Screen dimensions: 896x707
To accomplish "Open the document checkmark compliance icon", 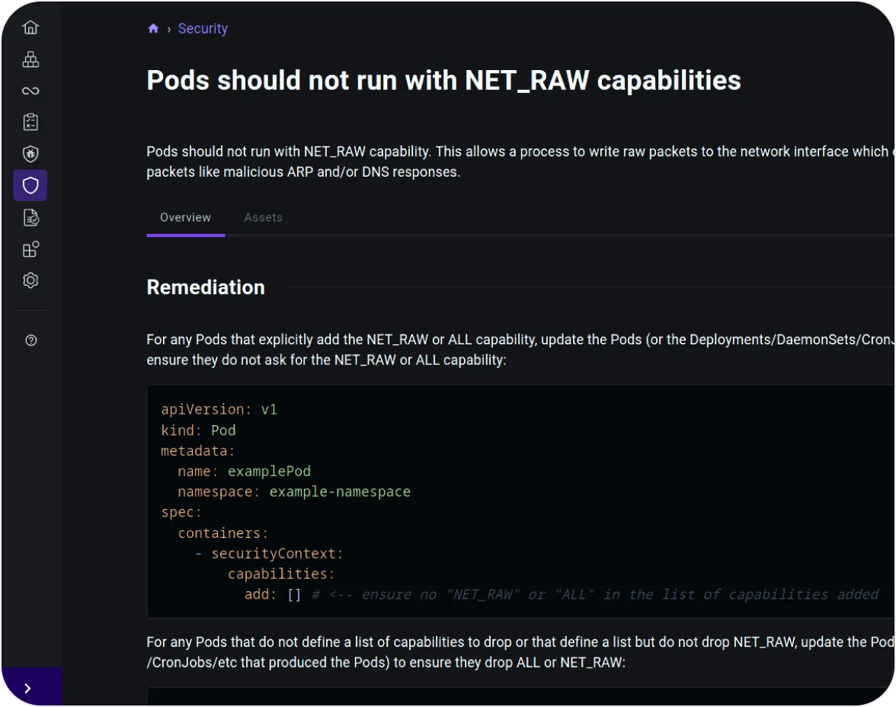I will 30,218.
